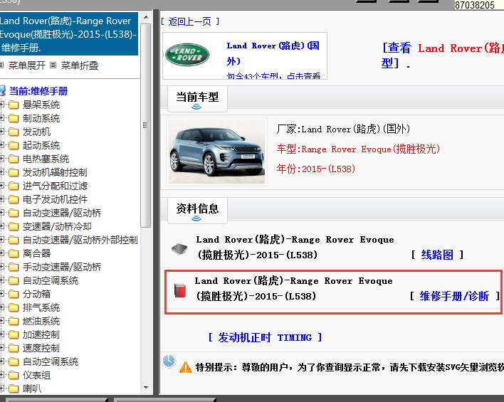Click the 排气系统 folder icon
This screenshot has height=402, width=504.
(x=14, y=307)
